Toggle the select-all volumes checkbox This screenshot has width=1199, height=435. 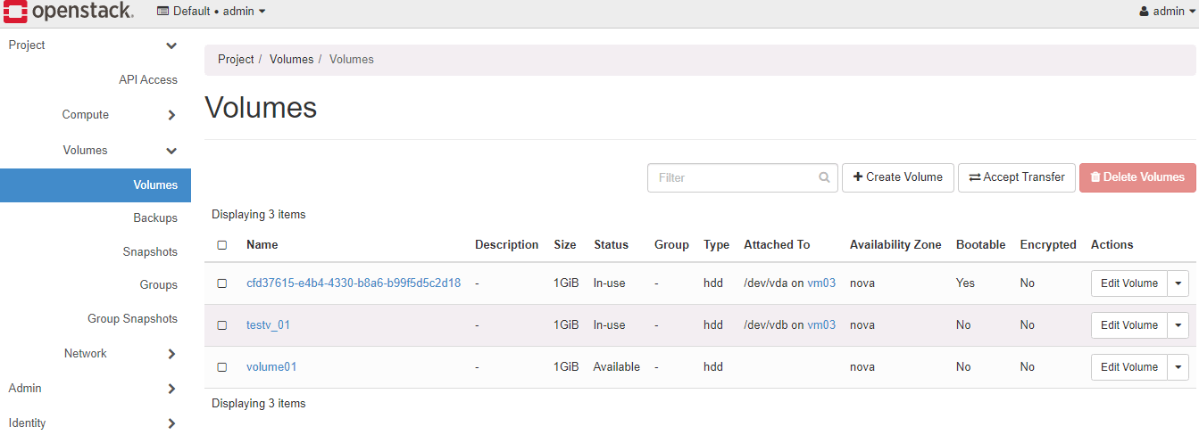(222, 245)
